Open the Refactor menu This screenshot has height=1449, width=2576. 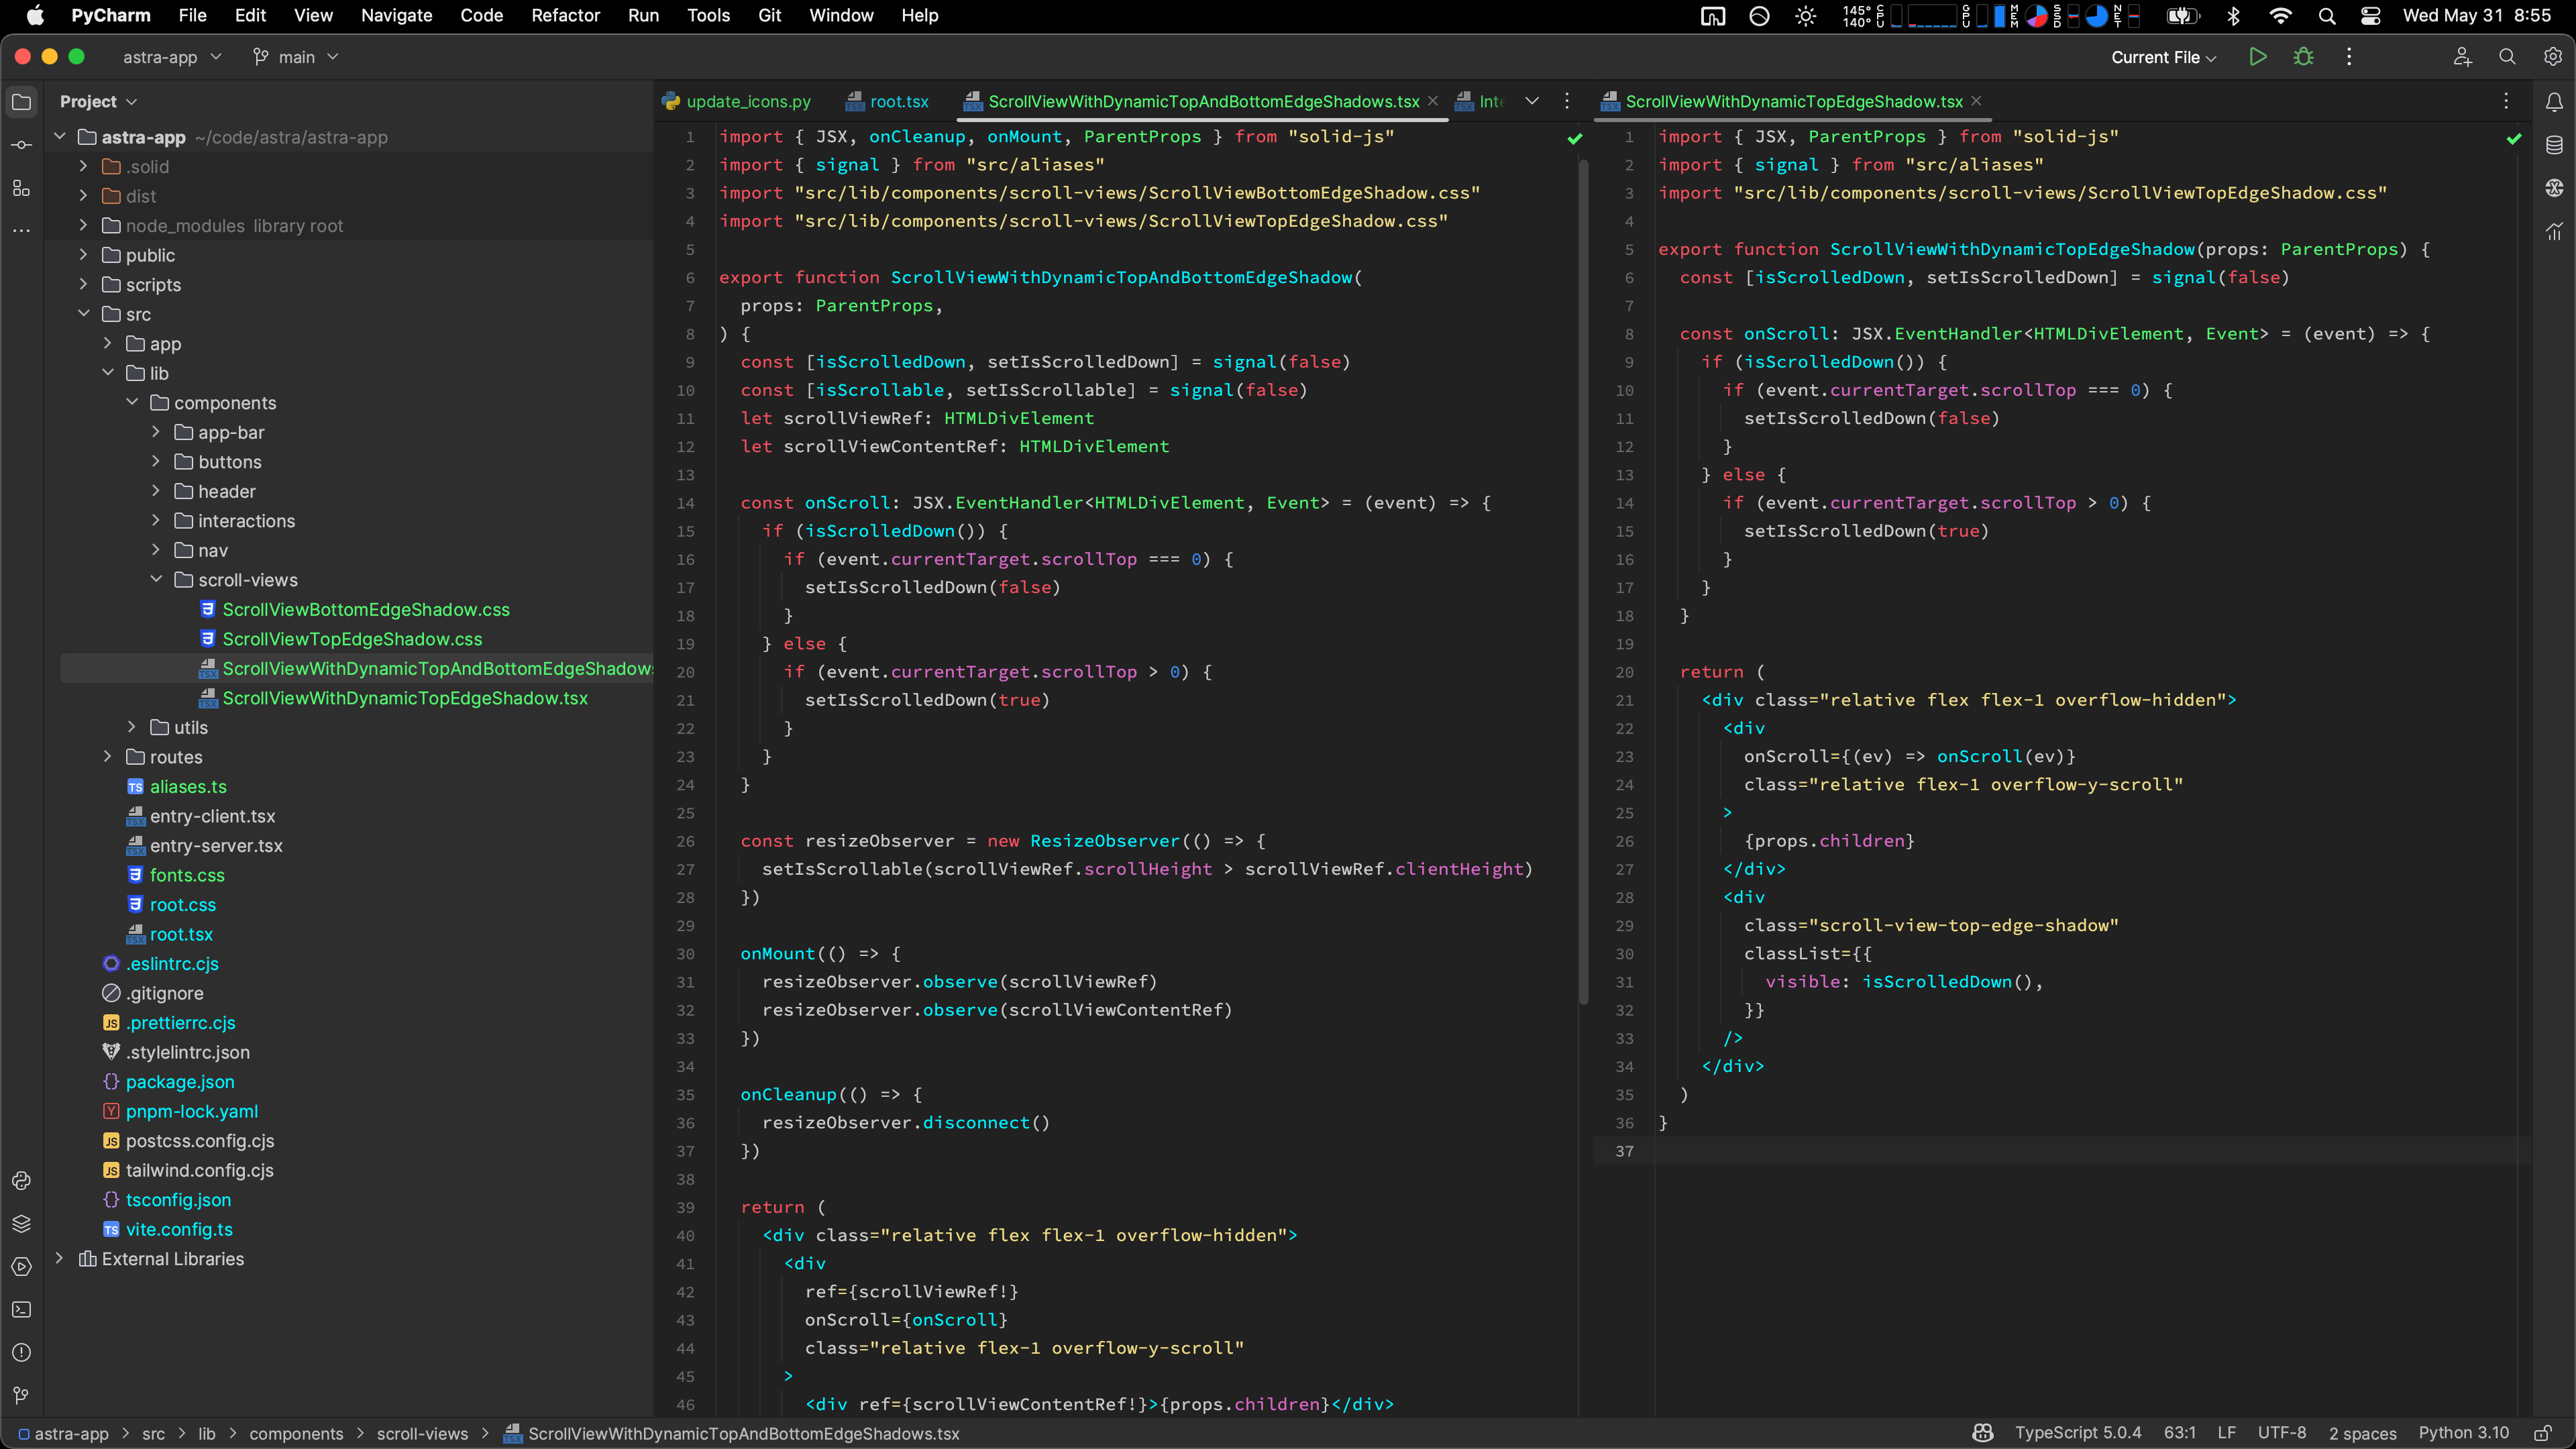pos(565,15)
